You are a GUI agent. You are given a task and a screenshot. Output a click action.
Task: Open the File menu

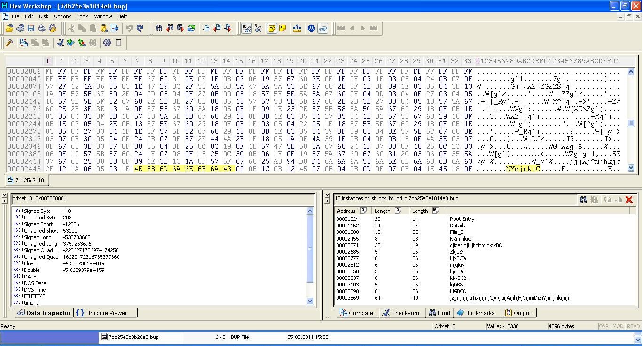tap(16, 16)
